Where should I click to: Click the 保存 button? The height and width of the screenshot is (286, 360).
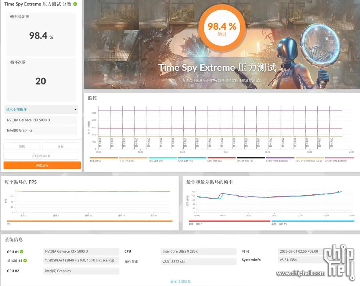(x=61, y=146)
